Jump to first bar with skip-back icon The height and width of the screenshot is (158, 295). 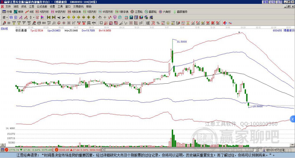click(48, 18)
